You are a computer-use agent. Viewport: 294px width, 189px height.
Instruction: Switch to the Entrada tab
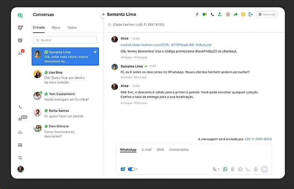[x=39, y=27]
